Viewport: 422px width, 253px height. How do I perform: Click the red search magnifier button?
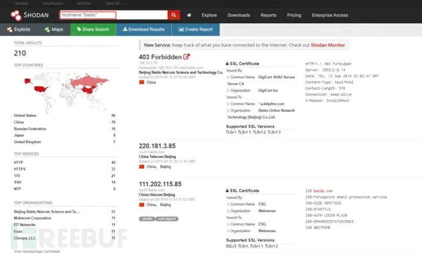[174, 15]
